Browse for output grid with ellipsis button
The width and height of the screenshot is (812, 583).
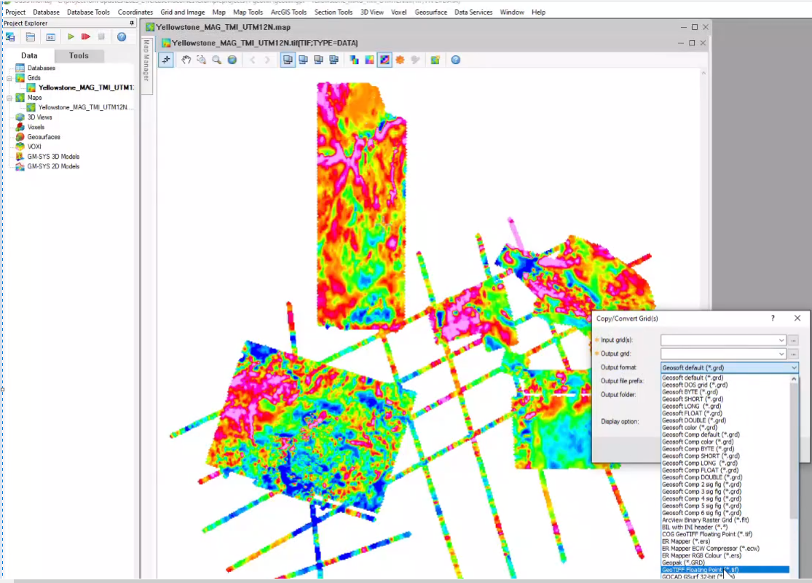pos(793,353)
